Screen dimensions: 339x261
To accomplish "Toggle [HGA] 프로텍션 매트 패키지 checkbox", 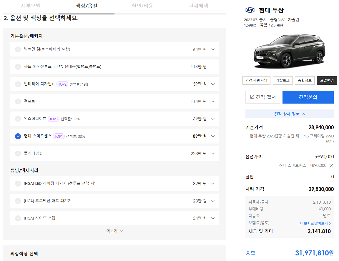I will [x=18, y=201].
